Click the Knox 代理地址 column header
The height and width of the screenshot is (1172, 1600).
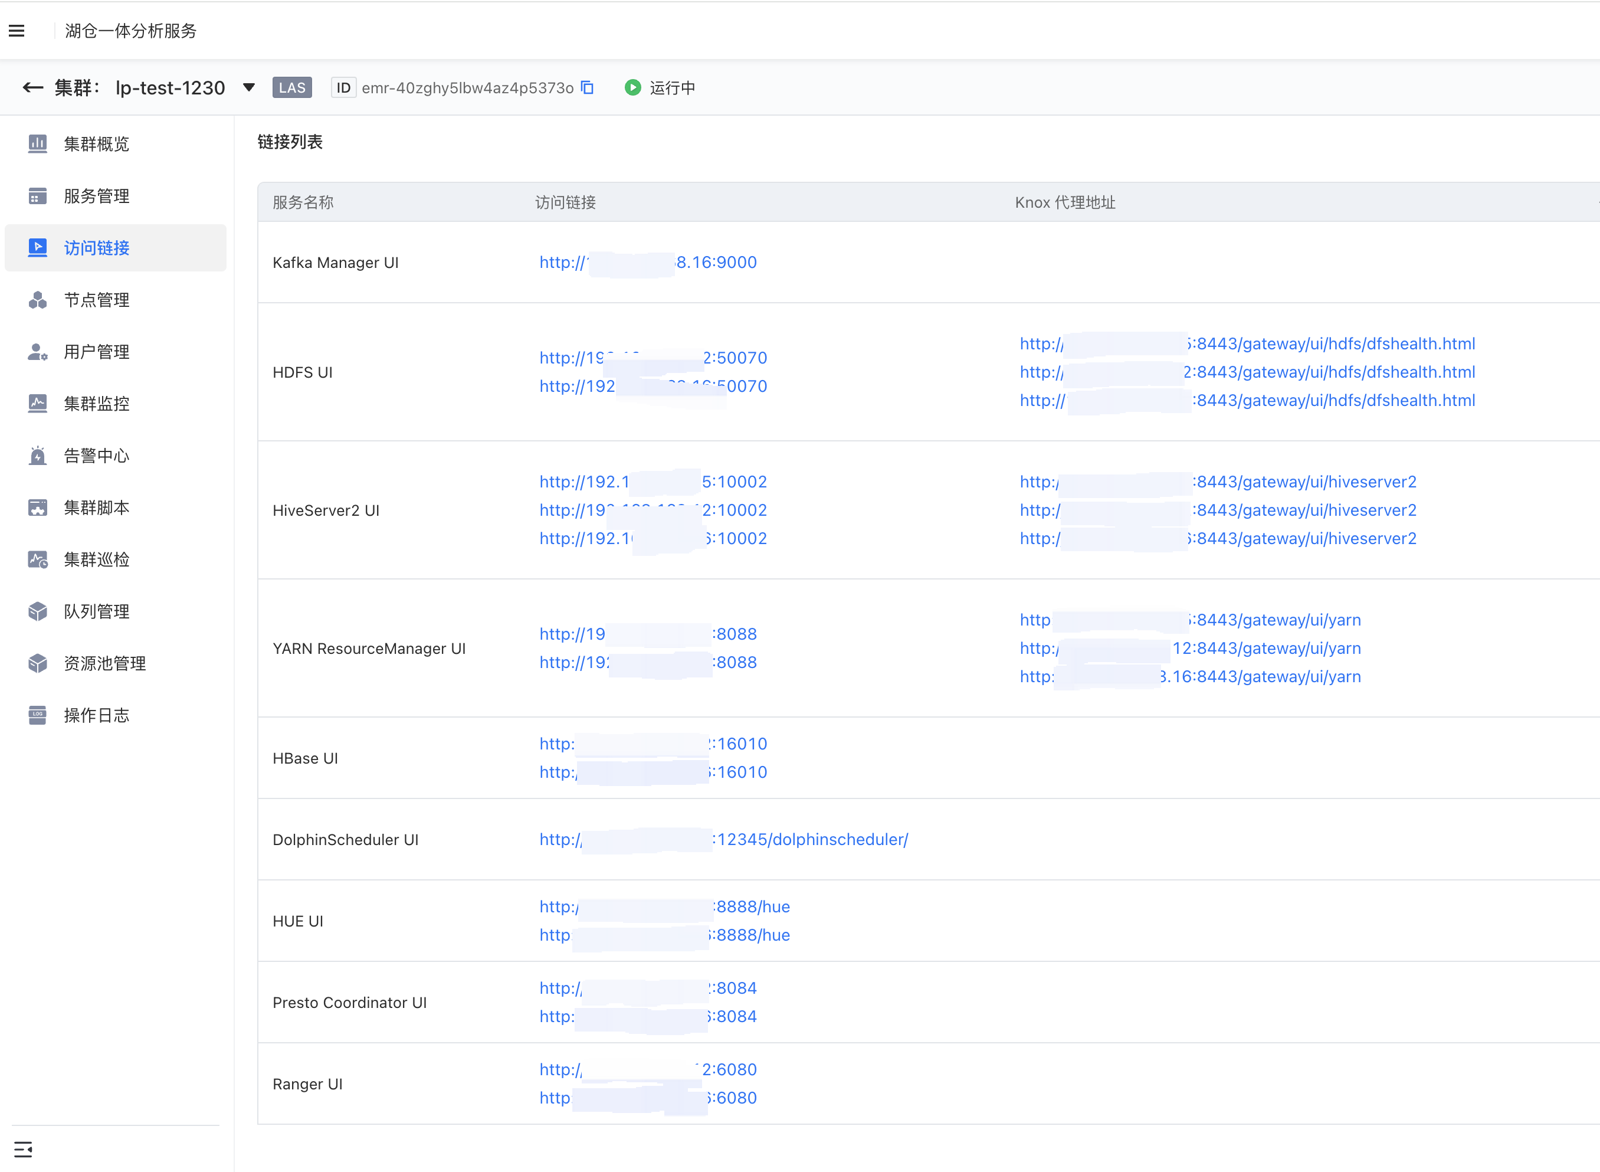coord(1065,202)
